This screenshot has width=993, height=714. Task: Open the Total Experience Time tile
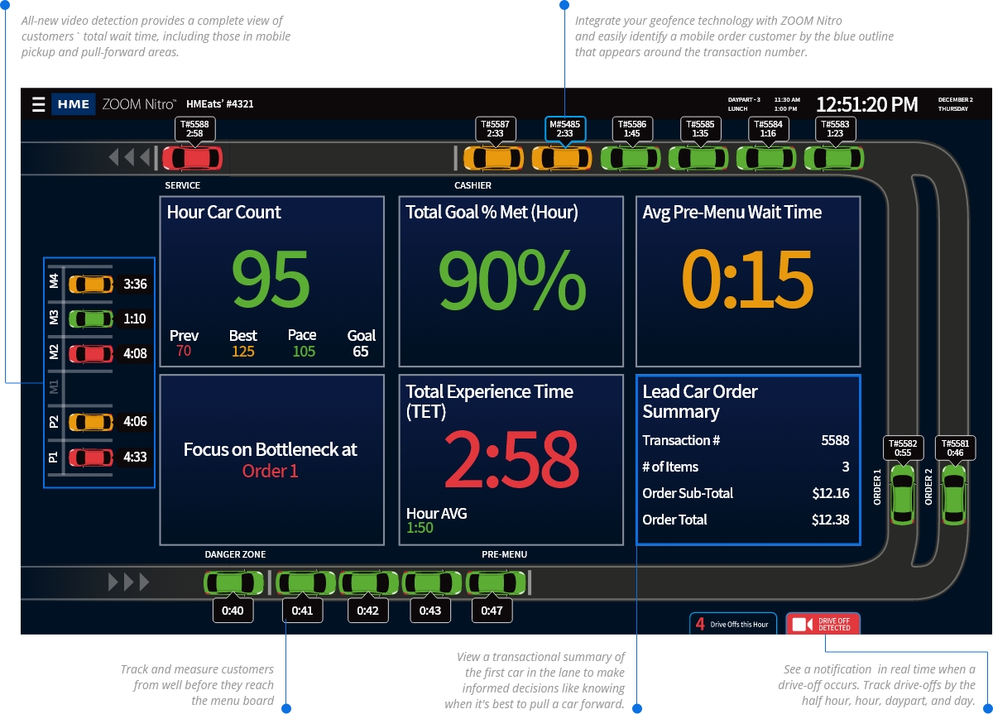pos(511,460)
